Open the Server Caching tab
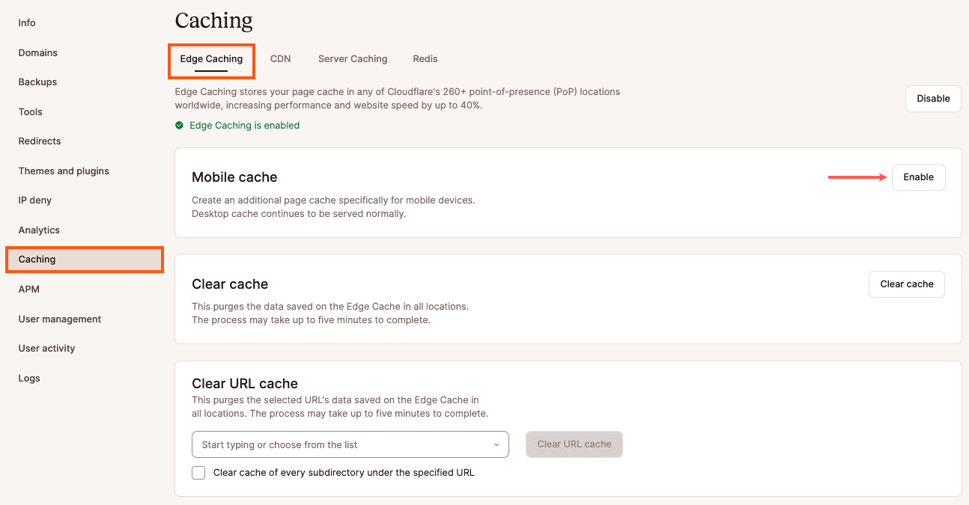 [x=353, y=58]
